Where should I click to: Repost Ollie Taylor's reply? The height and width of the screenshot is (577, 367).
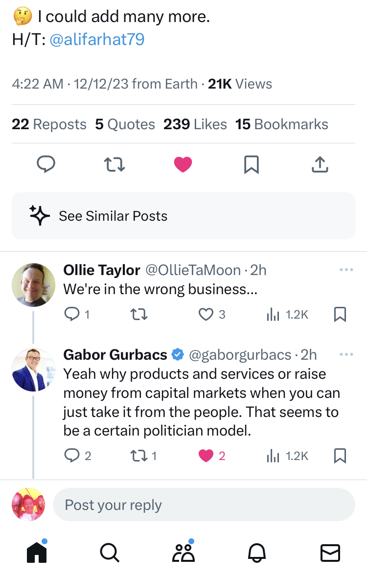click(139, 314)
